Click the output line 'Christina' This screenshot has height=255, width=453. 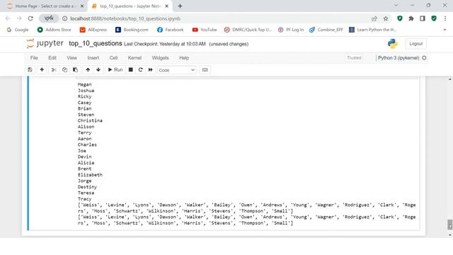(90, 120)
